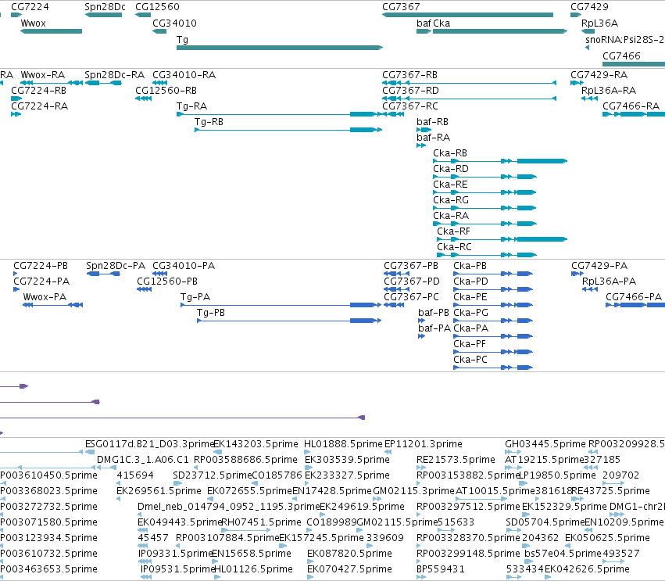Select the baf-RA transcript label
Screen dimensions: 665x581
coord(433,138)
